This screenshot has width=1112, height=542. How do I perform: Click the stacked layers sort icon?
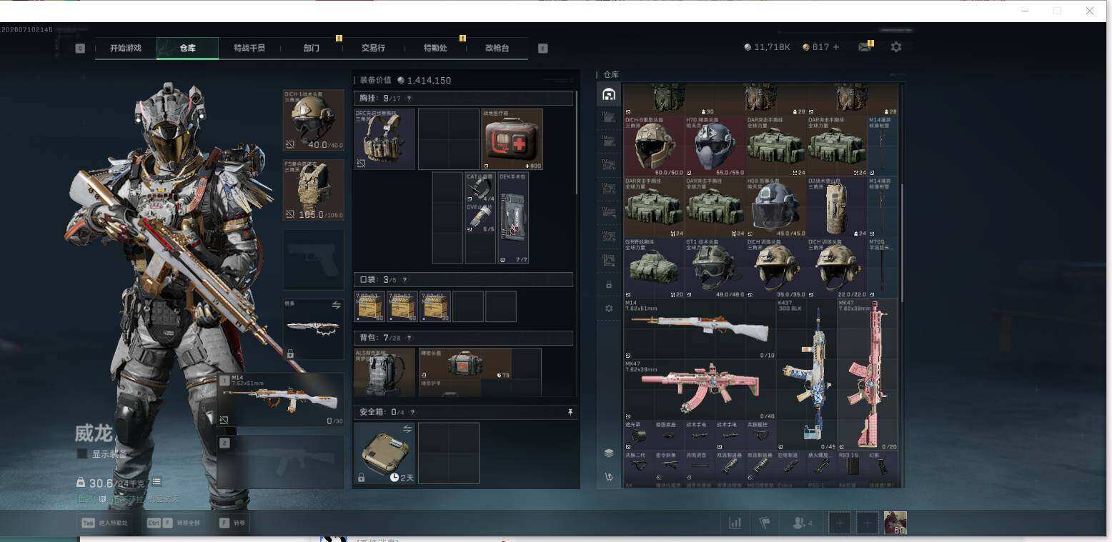click(609, 453)
